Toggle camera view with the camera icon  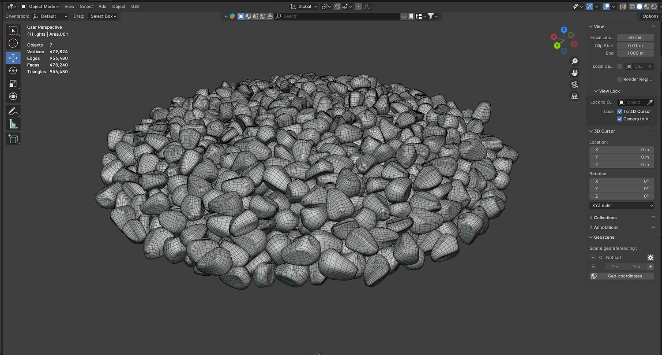[574, 85]
